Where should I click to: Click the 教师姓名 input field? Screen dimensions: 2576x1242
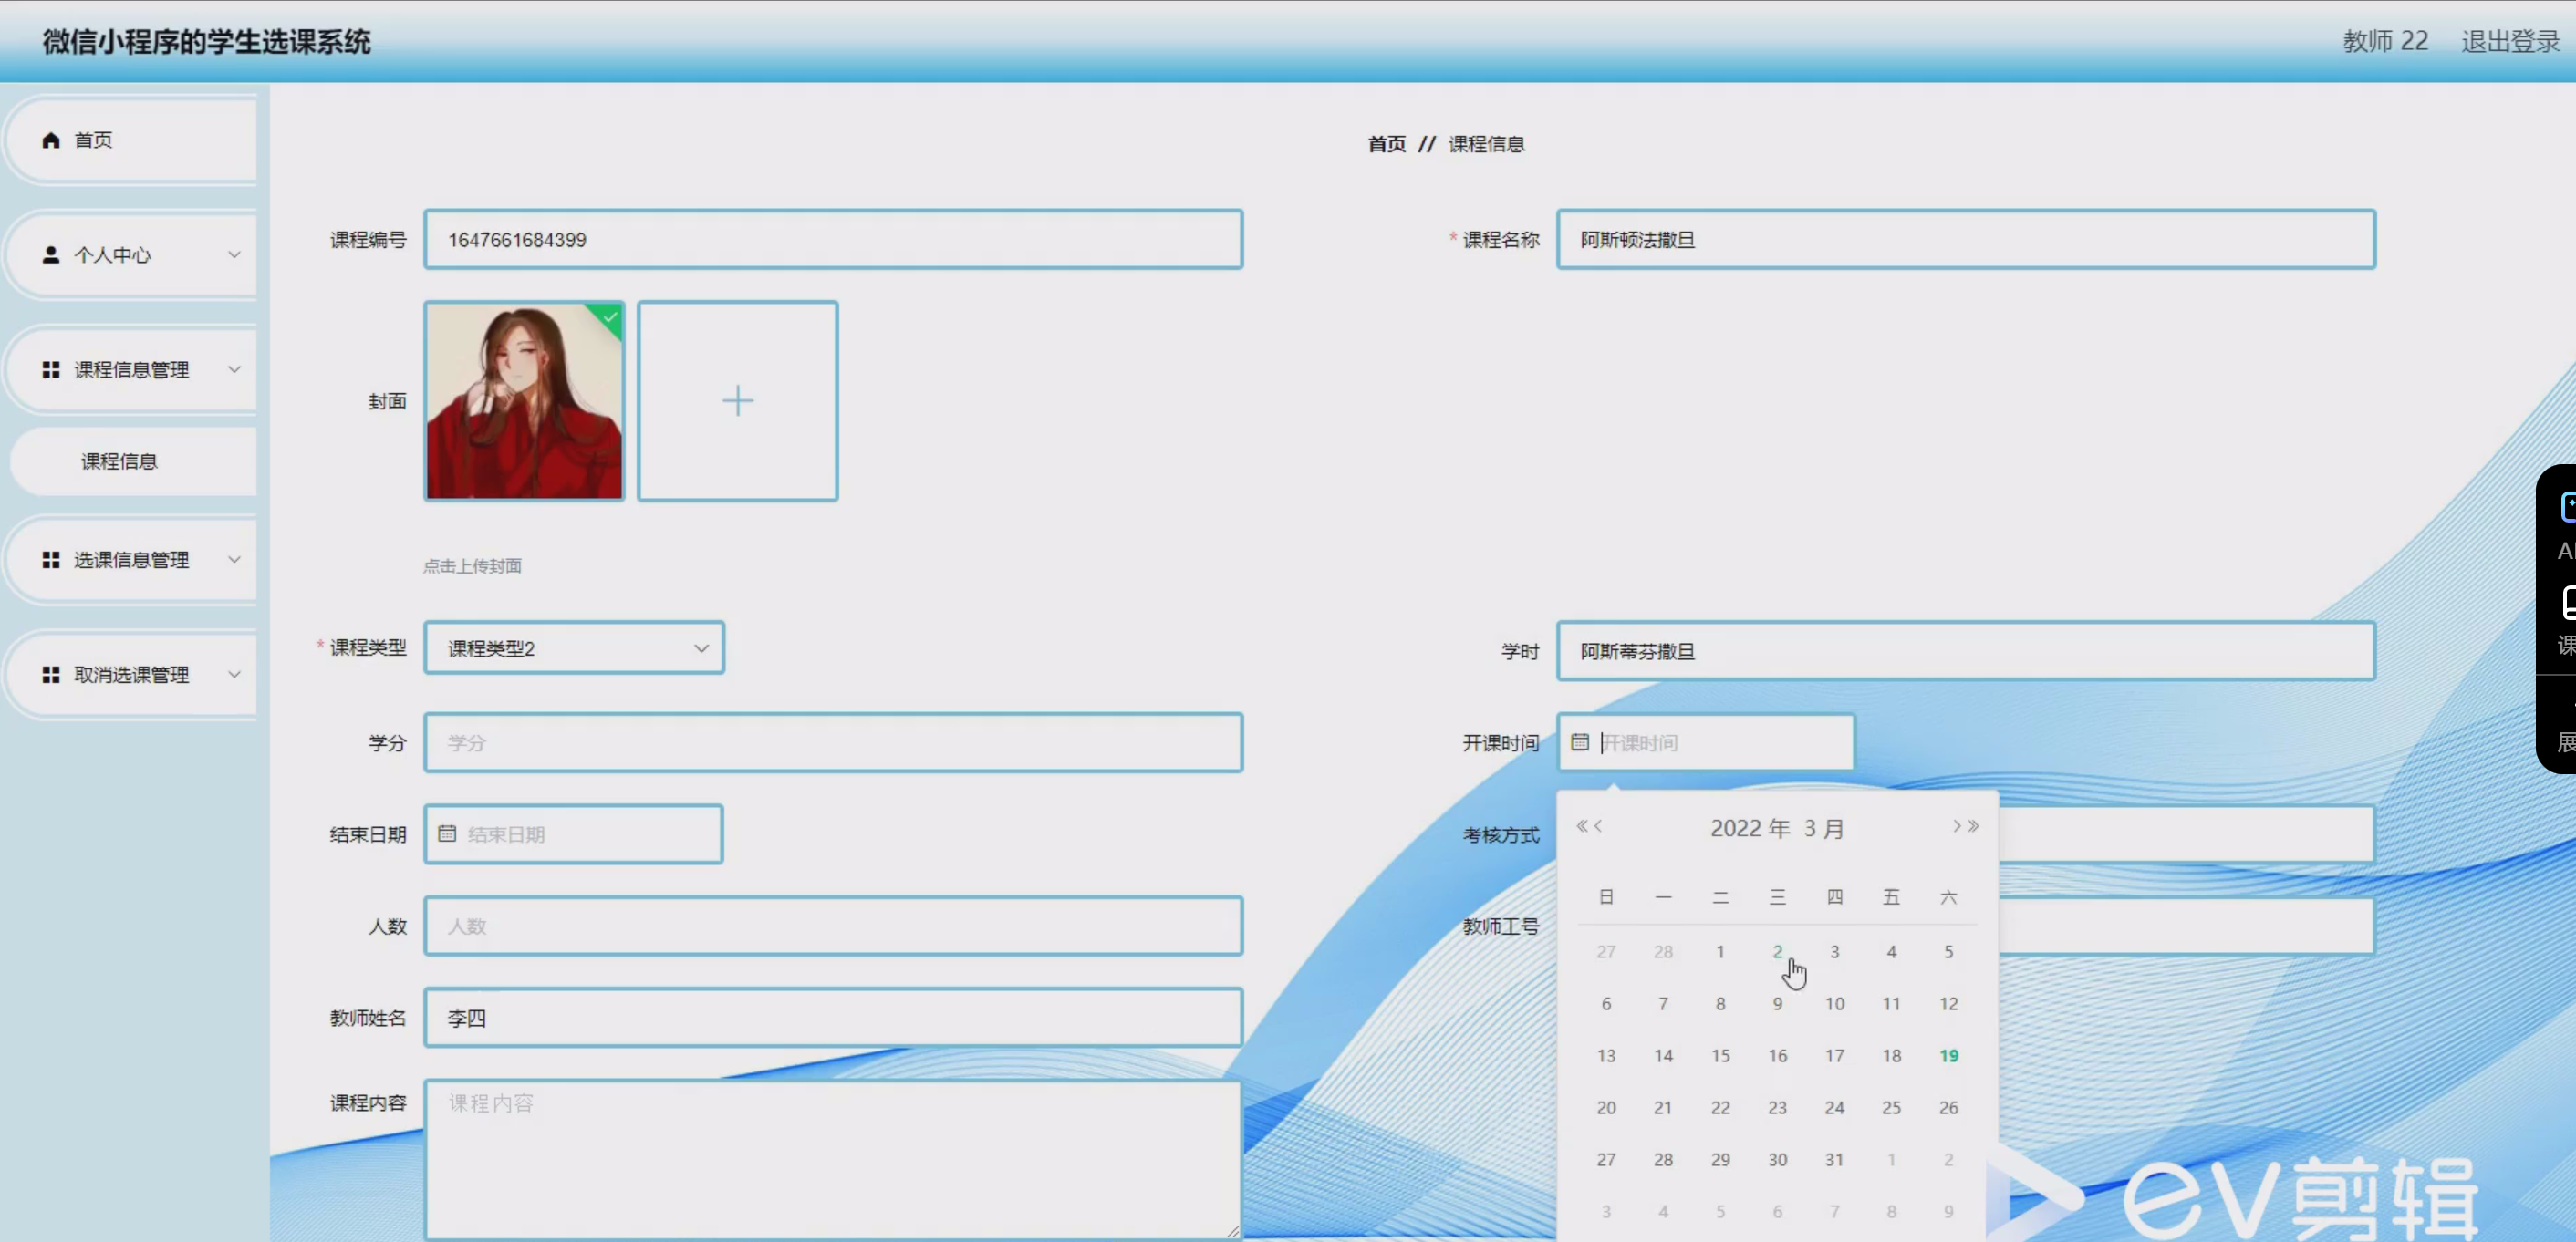pos(833,1018)
